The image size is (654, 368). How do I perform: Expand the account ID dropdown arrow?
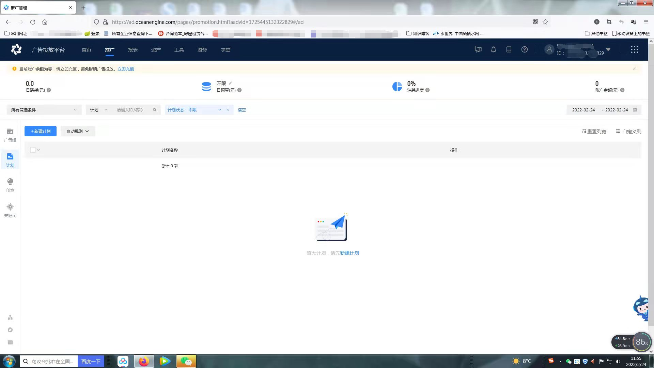608,50
